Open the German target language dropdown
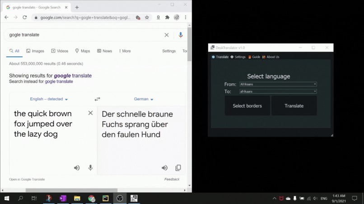 (x=144, y=99)
